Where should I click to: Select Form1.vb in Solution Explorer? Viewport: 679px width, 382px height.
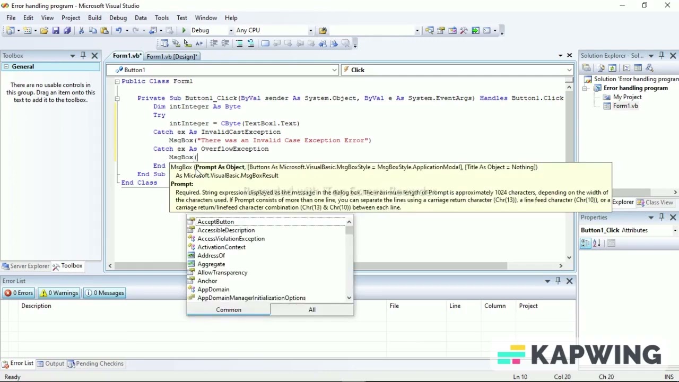[x=625, y=106]
